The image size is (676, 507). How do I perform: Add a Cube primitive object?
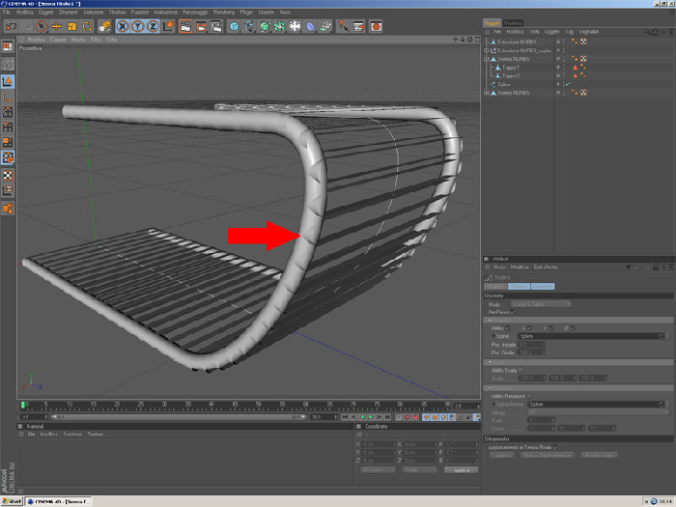point(234,27)
